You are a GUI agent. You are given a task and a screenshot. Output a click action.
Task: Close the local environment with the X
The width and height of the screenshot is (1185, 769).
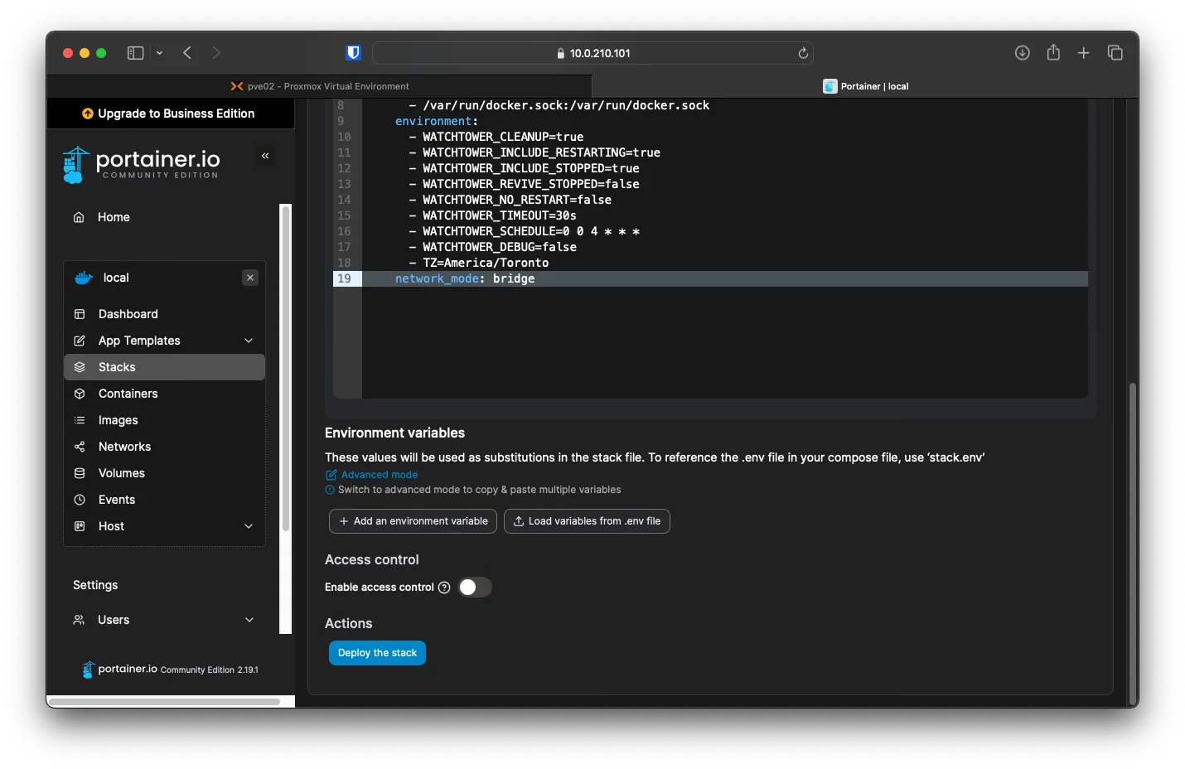[x=250, y=278]
